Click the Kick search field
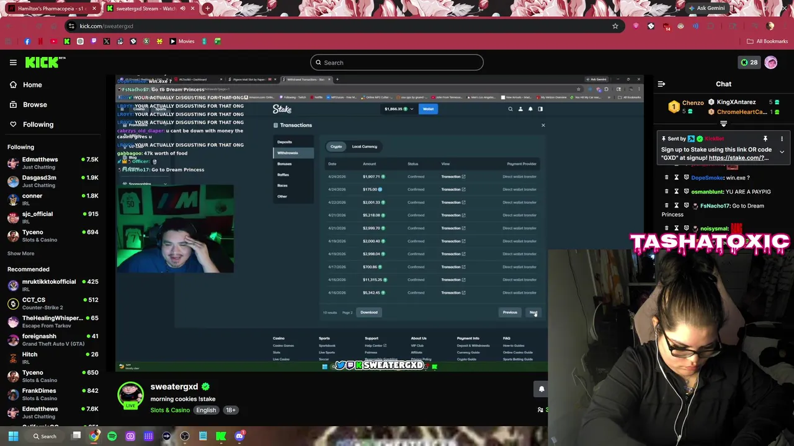 (397, 63)
